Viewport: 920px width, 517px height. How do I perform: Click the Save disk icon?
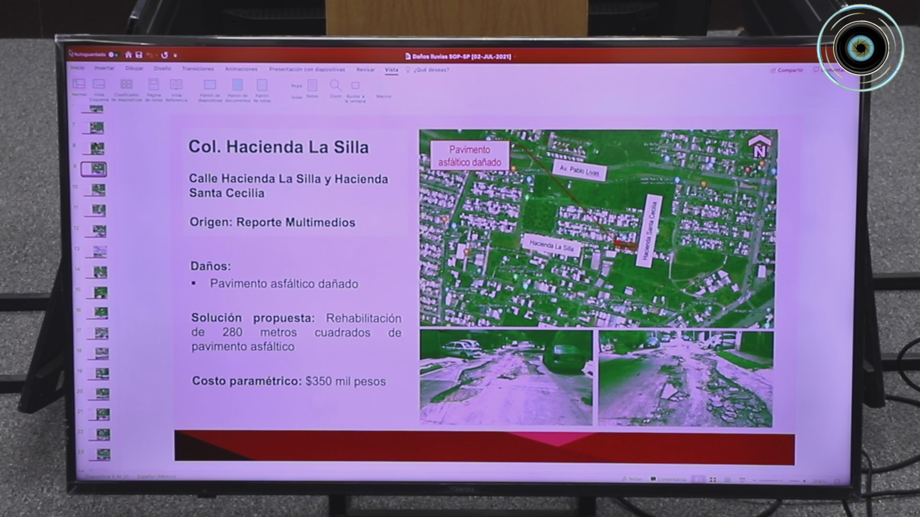click(139, 55)
